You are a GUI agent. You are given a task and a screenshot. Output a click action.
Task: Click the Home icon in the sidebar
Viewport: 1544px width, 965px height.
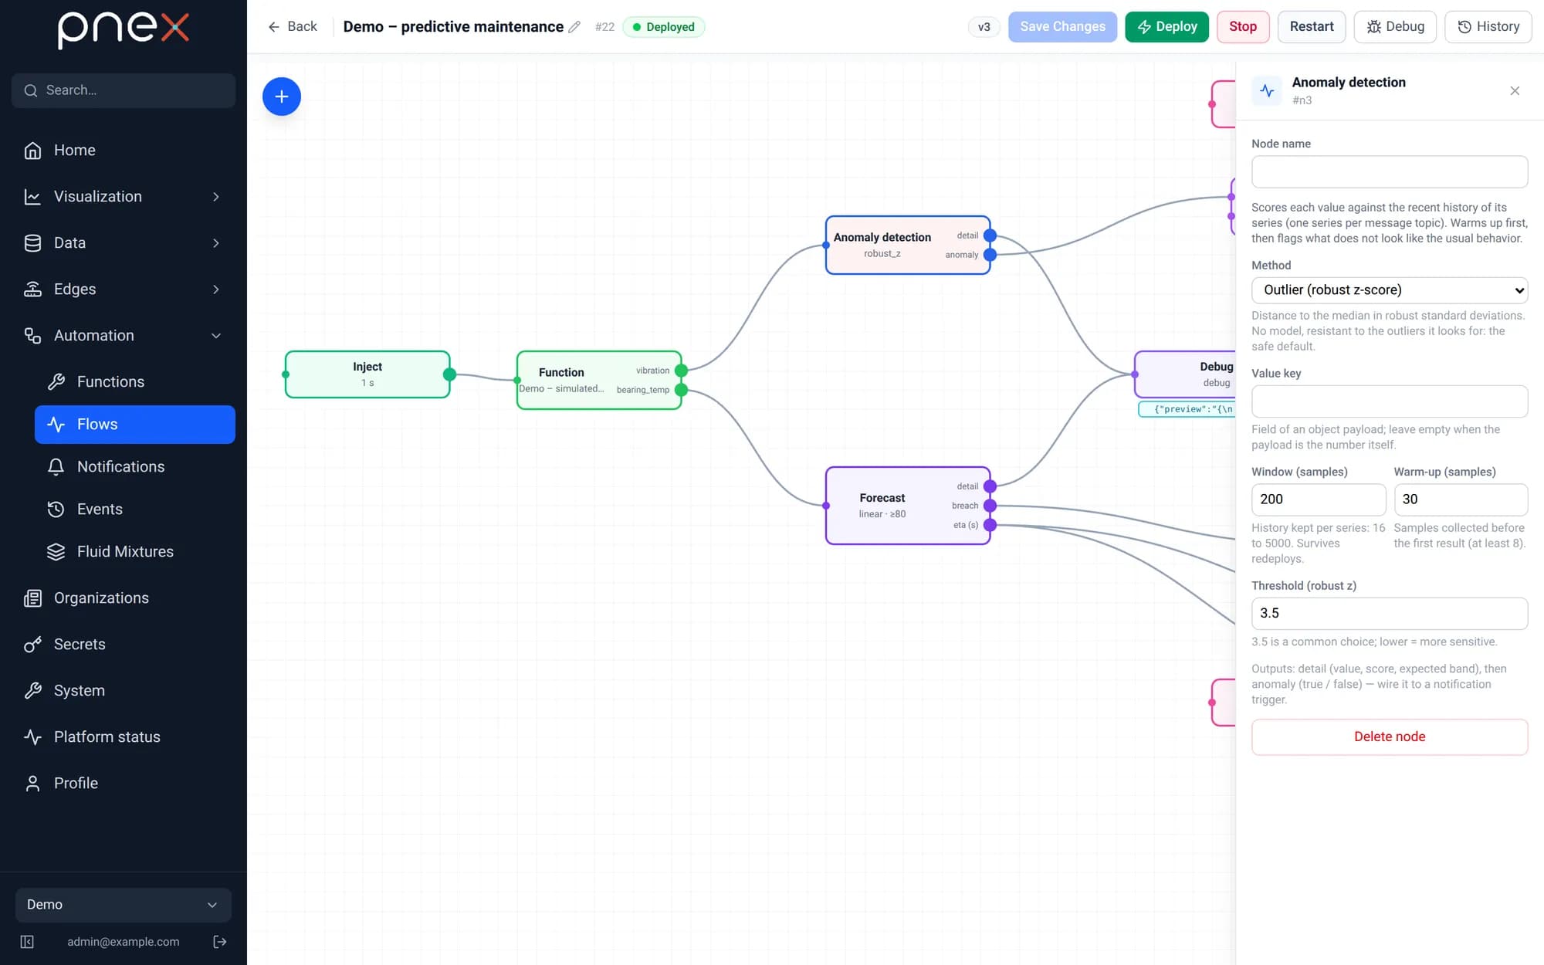tap(32, 151)
